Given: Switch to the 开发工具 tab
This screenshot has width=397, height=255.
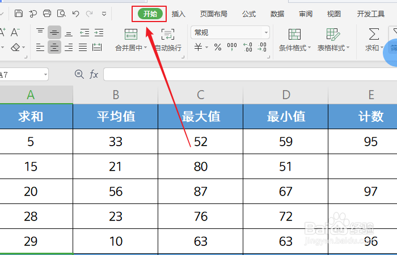Looking at the screenshot, I should (371, 14).
